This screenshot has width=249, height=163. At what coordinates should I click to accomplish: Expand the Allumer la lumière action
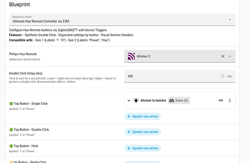(x=129, y=100)
